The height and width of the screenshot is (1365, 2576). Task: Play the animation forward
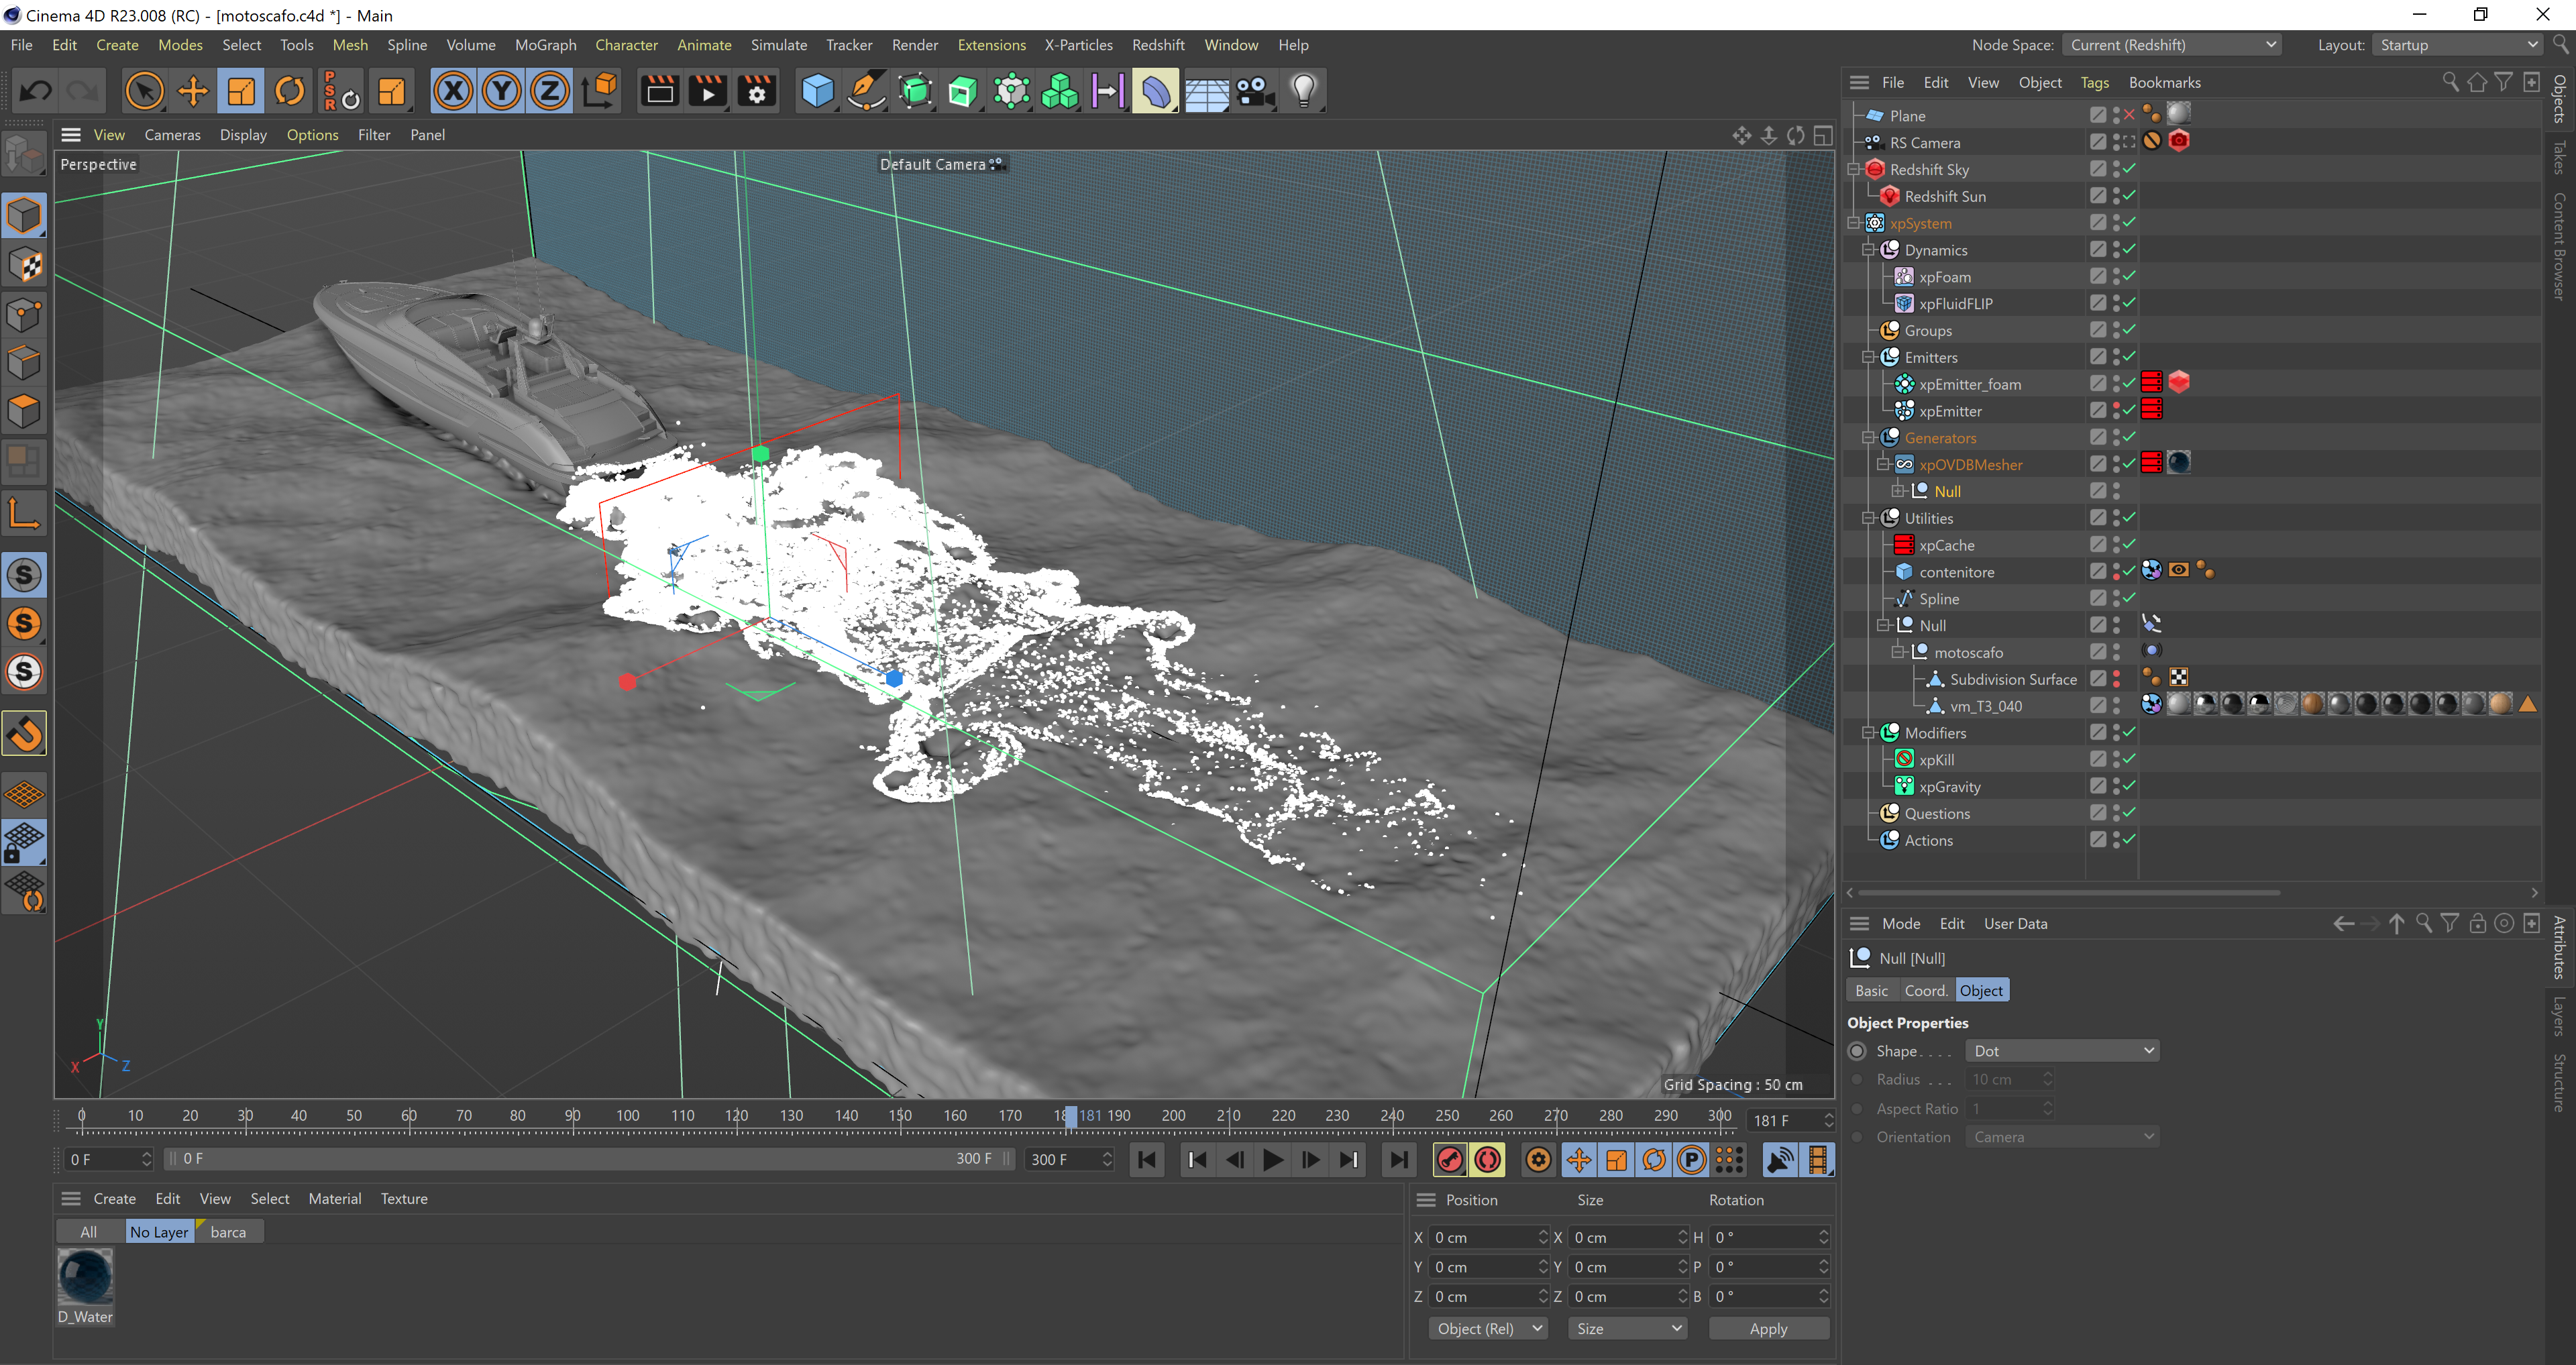click(1272, 1159)
